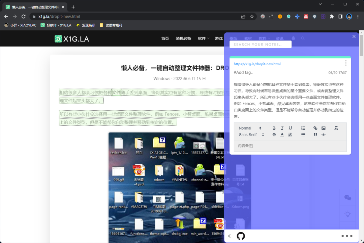Open the dropit-new.html link in the note
The width and height of the screenshot is (364, 243).
257,64
